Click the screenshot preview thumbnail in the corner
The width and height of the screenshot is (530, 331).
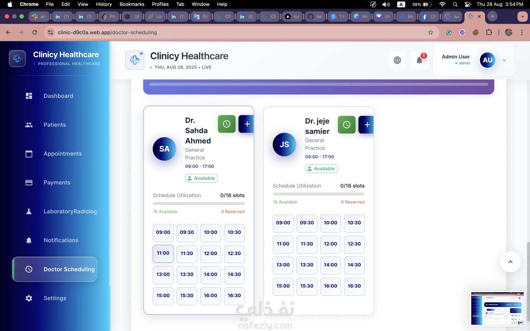[x=497, y=308]
